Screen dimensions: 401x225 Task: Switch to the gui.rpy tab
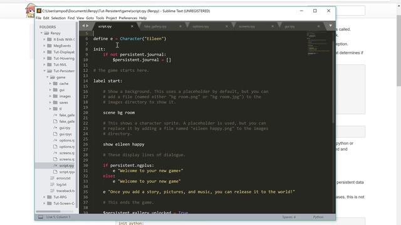[x=289, y=26]
